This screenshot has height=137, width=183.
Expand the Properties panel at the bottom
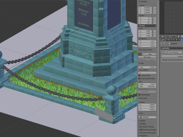point(139,135)
